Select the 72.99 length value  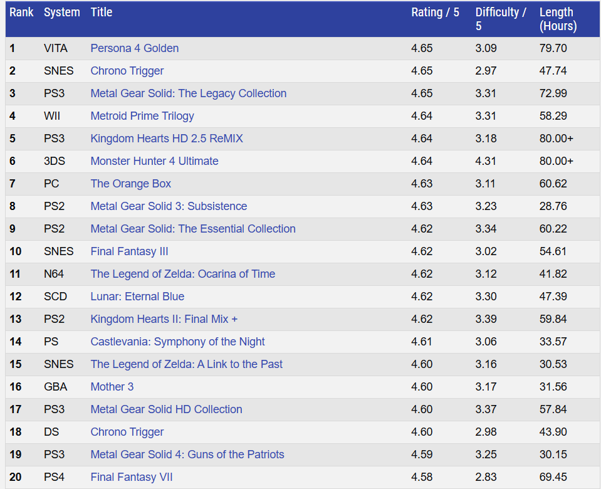coord(553,93)
